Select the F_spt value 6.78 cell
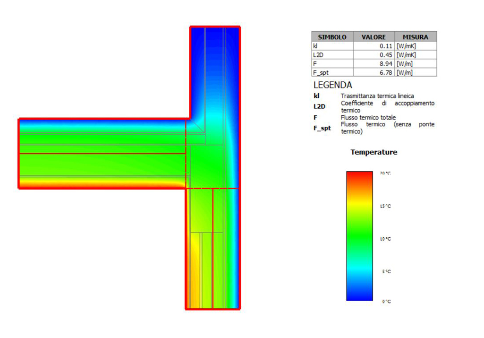Image resolution: width=484 pixels, height=338 pixels. point(374,73)
